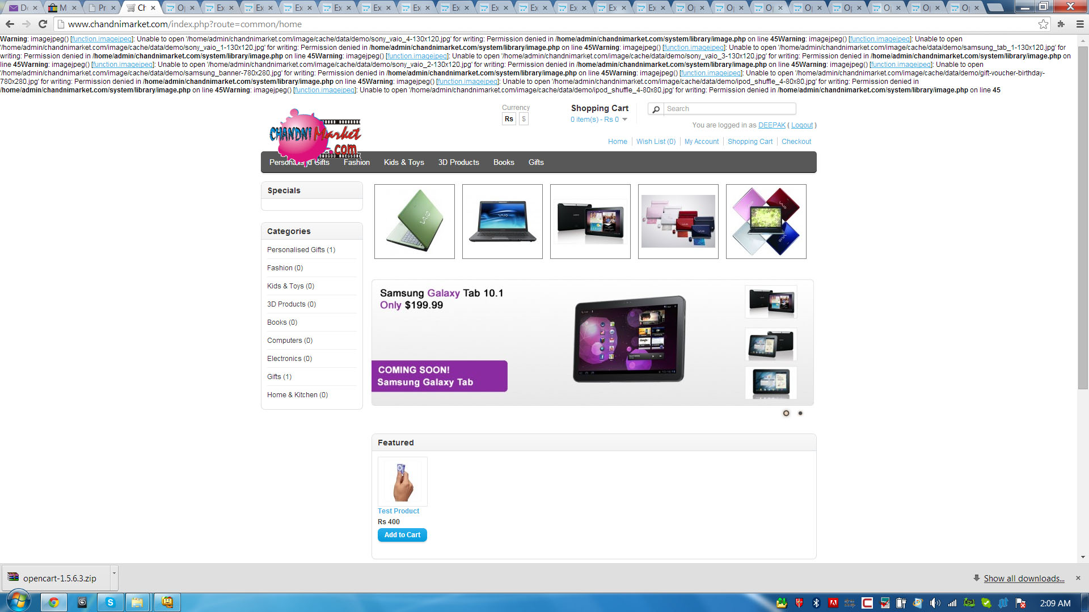Select $ currency
The height and width of the screenshot is (612, 1089).
coord(524,119)
